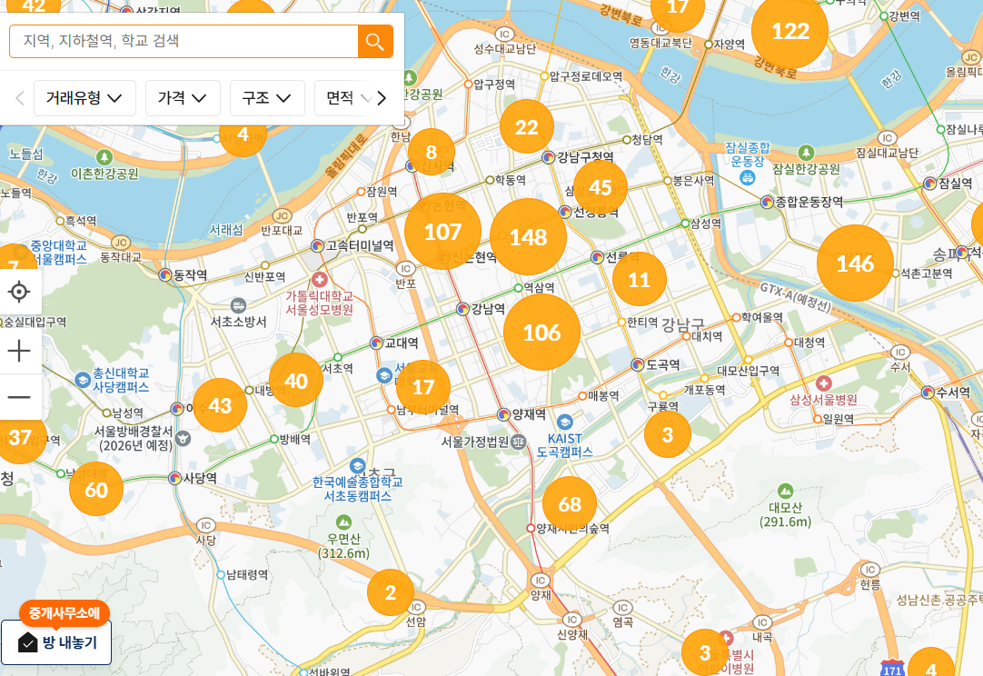Click the 도곡역 subway station icon

tap(638, 364)
